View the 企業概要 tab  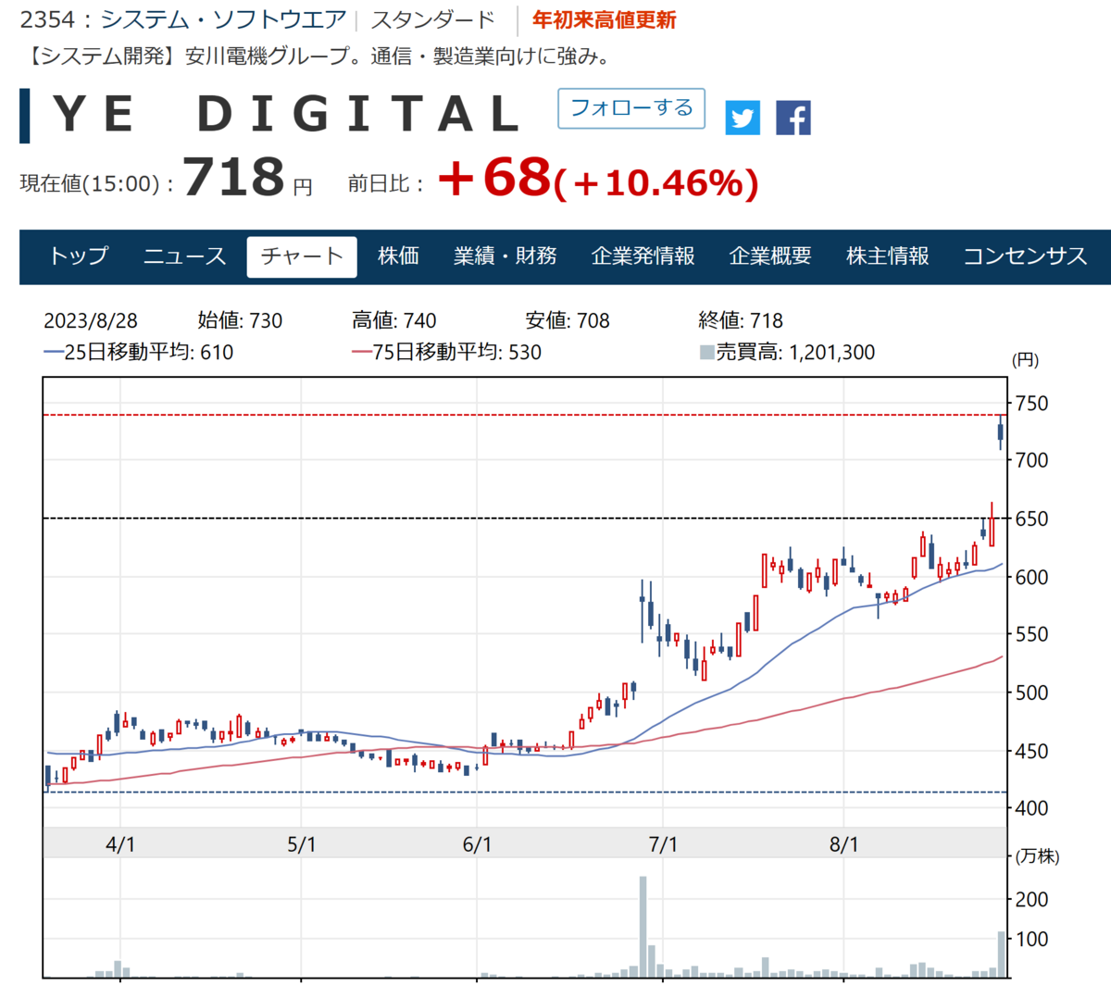point(770,256)
